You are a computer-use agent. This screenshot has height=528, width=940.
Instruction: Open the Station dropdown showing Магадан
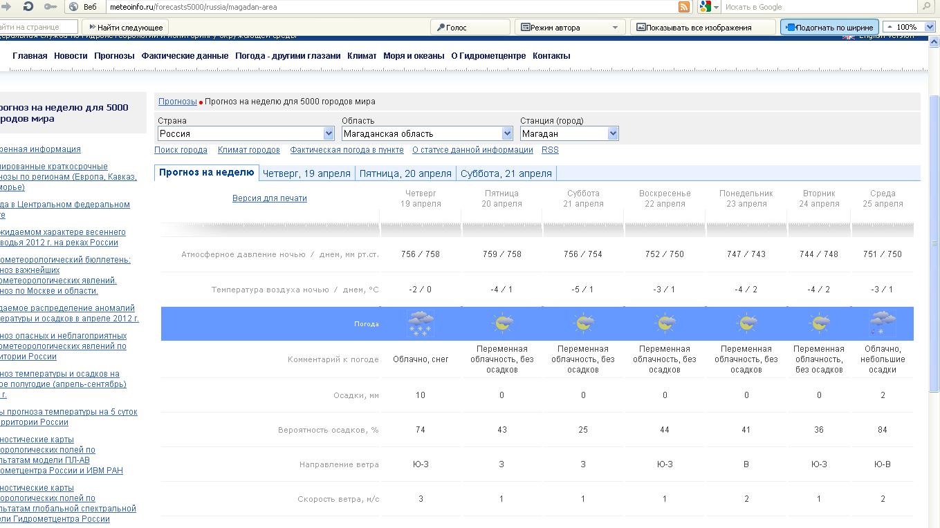(x=569, y=133)
